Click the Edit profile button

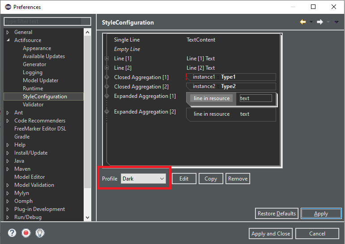click(184, 179)
